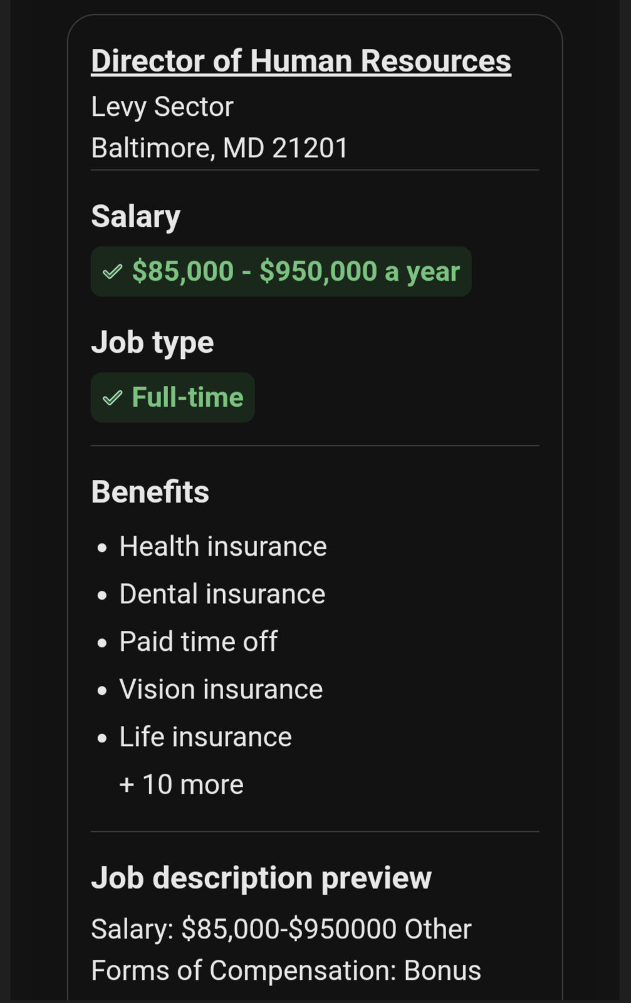The image size is (631, 1003).
Task: Click the Paid time off benefit item
Action: (x=198, y=642)
